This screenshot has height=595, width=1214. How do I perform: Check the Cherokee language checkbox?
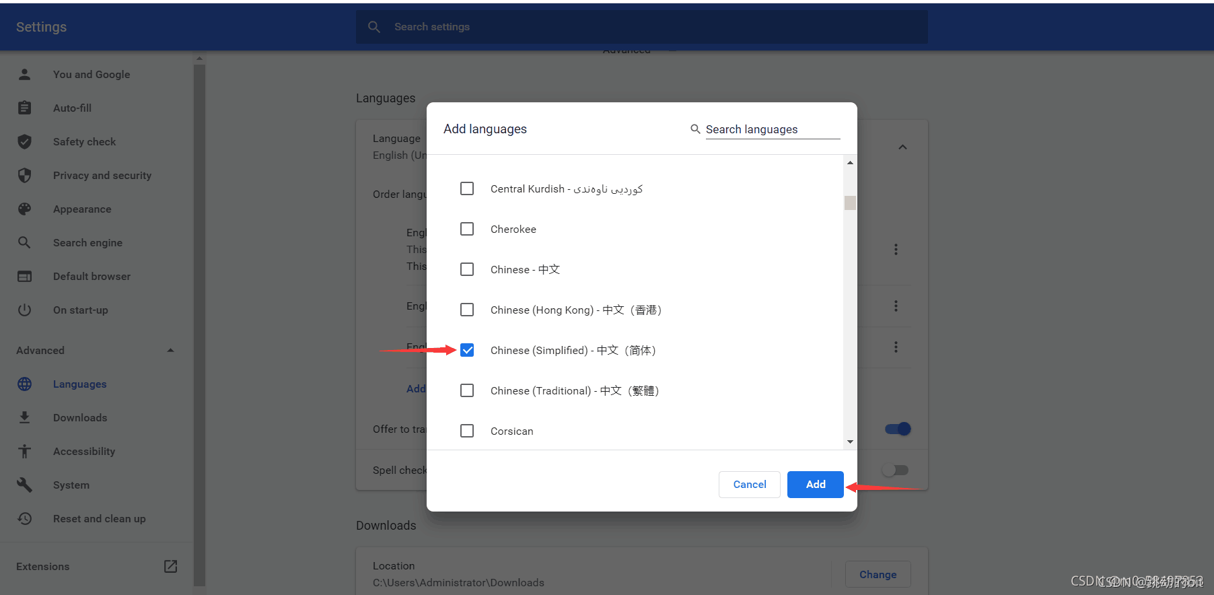[x=467, y=230]
